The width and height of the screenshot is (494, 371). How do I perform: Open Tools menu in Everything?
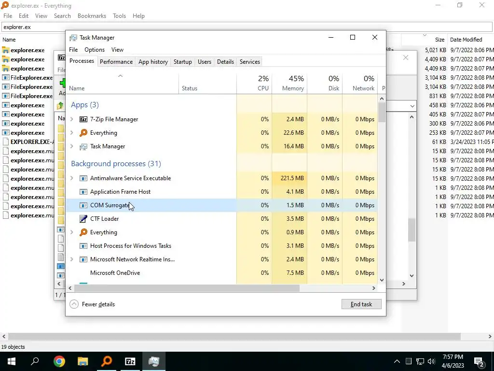[120, 16]
